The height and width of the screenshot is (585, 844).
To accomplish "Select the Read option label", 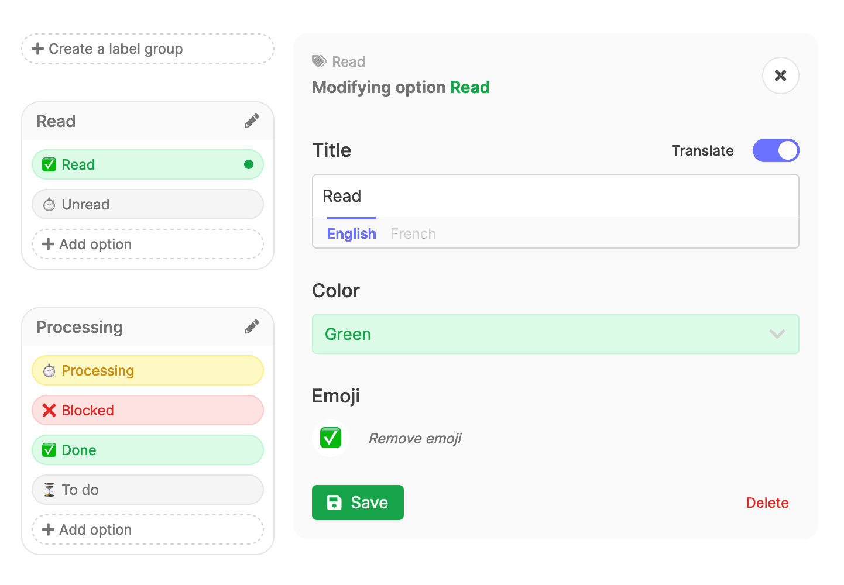I will (147, 164).
